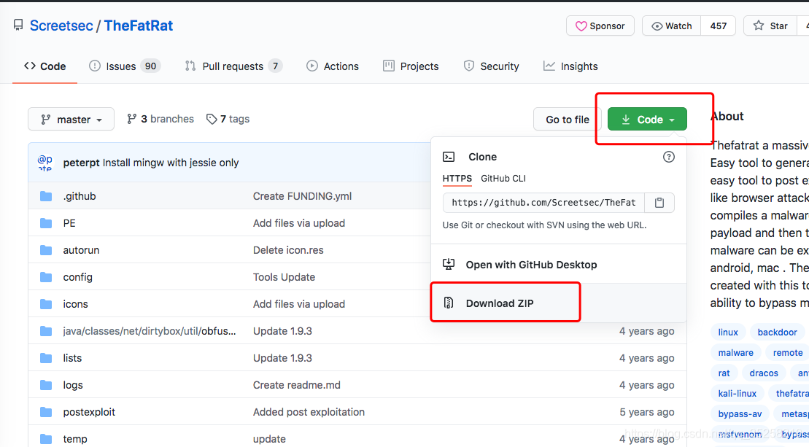Image resolution: width=809 pixels, height=447 pixels.
Task: Click the Download ZIP file icon
Action: pos(449,303)
